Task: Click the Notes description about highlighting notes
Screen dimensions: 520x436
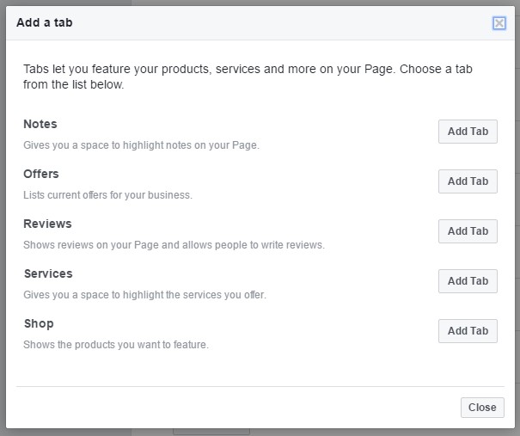Action: (x=141, y=145)
